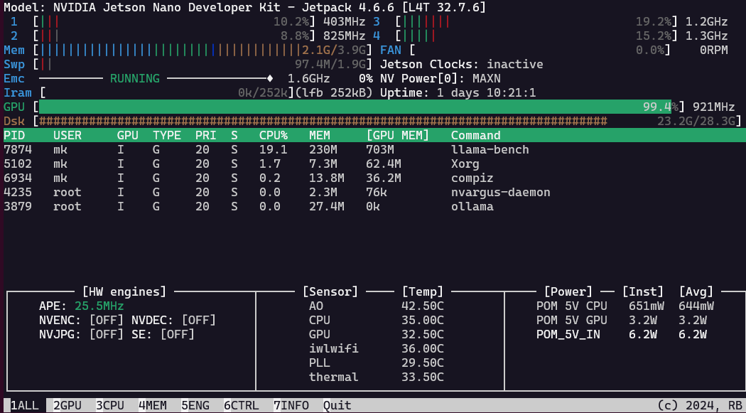Click PID 7874 in the process table
Screen dimensions: 746x413
point(18,149)
